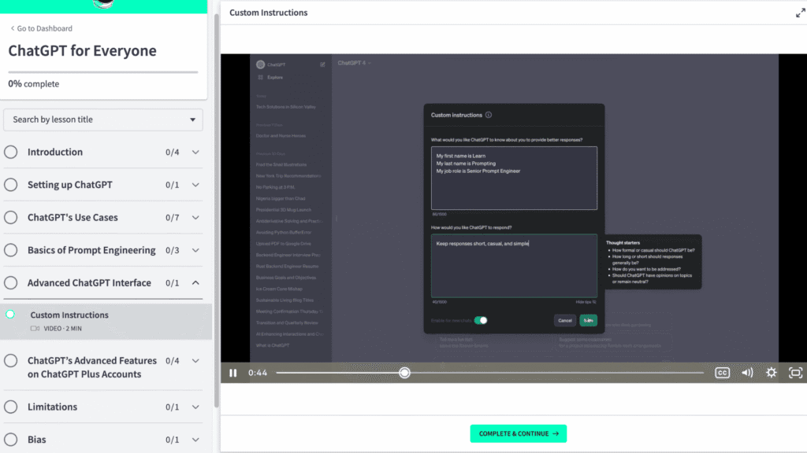
Task: Click course progress bar
Action: [103, 72]
